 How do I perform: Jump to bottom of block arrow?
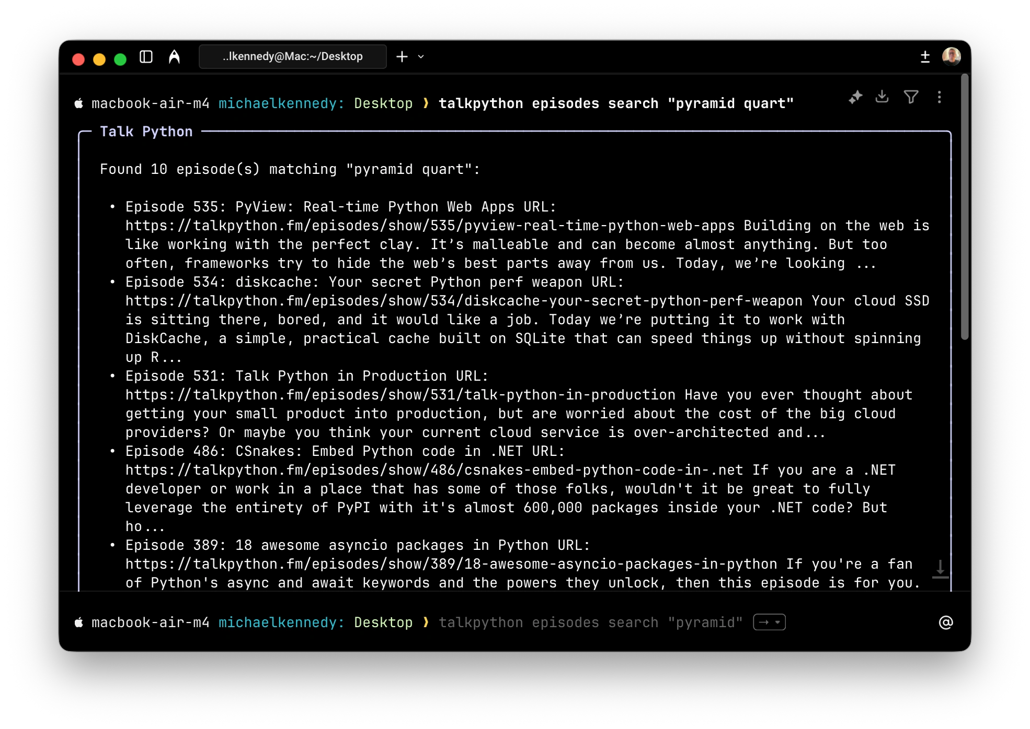tap(940, 569)
